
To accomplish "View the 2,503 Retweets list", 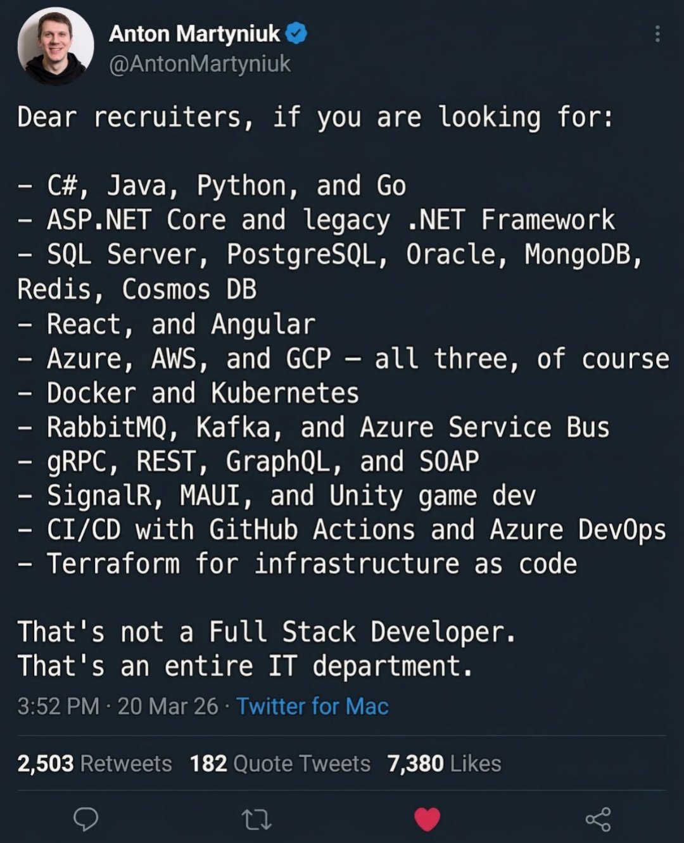I will coord(95,763).
